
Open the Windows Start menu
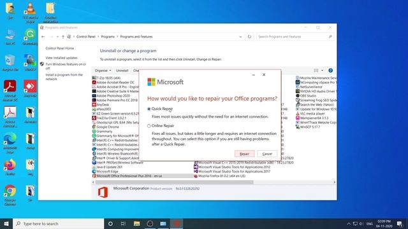point(6,224)
